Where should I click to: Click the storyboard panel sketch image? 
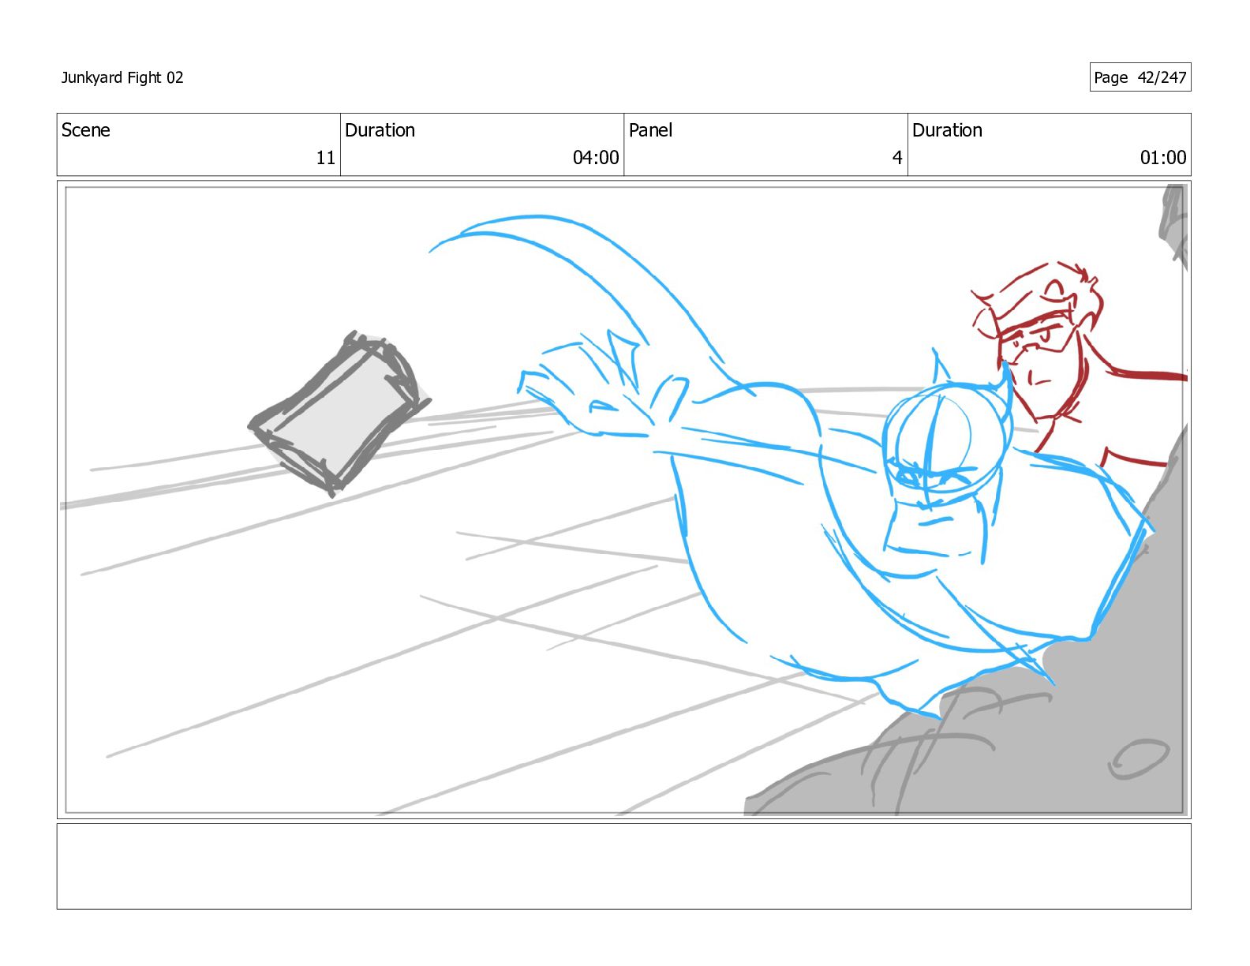pos(623,500)
